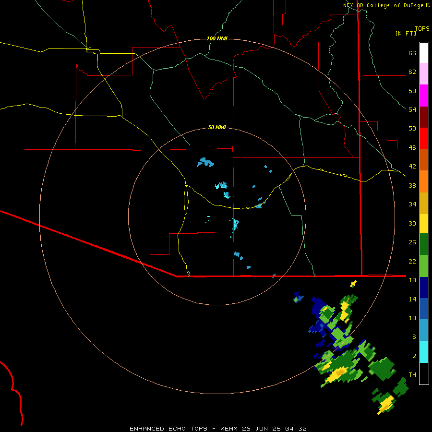Viewport: 432px width, 432px height.
Task: Click legend value 2
Action: pyautogui.click(x=414, y=356)
